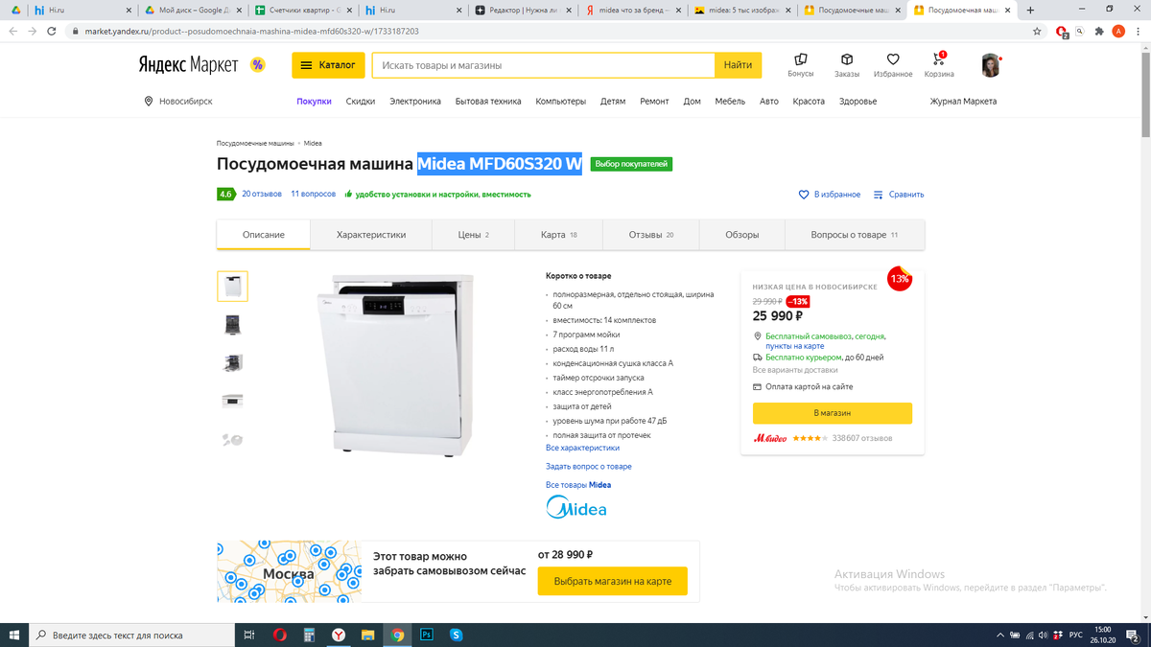Switch to the Характеристики tab
This screenshot has width=1151, height=647.
click(371, 235)
